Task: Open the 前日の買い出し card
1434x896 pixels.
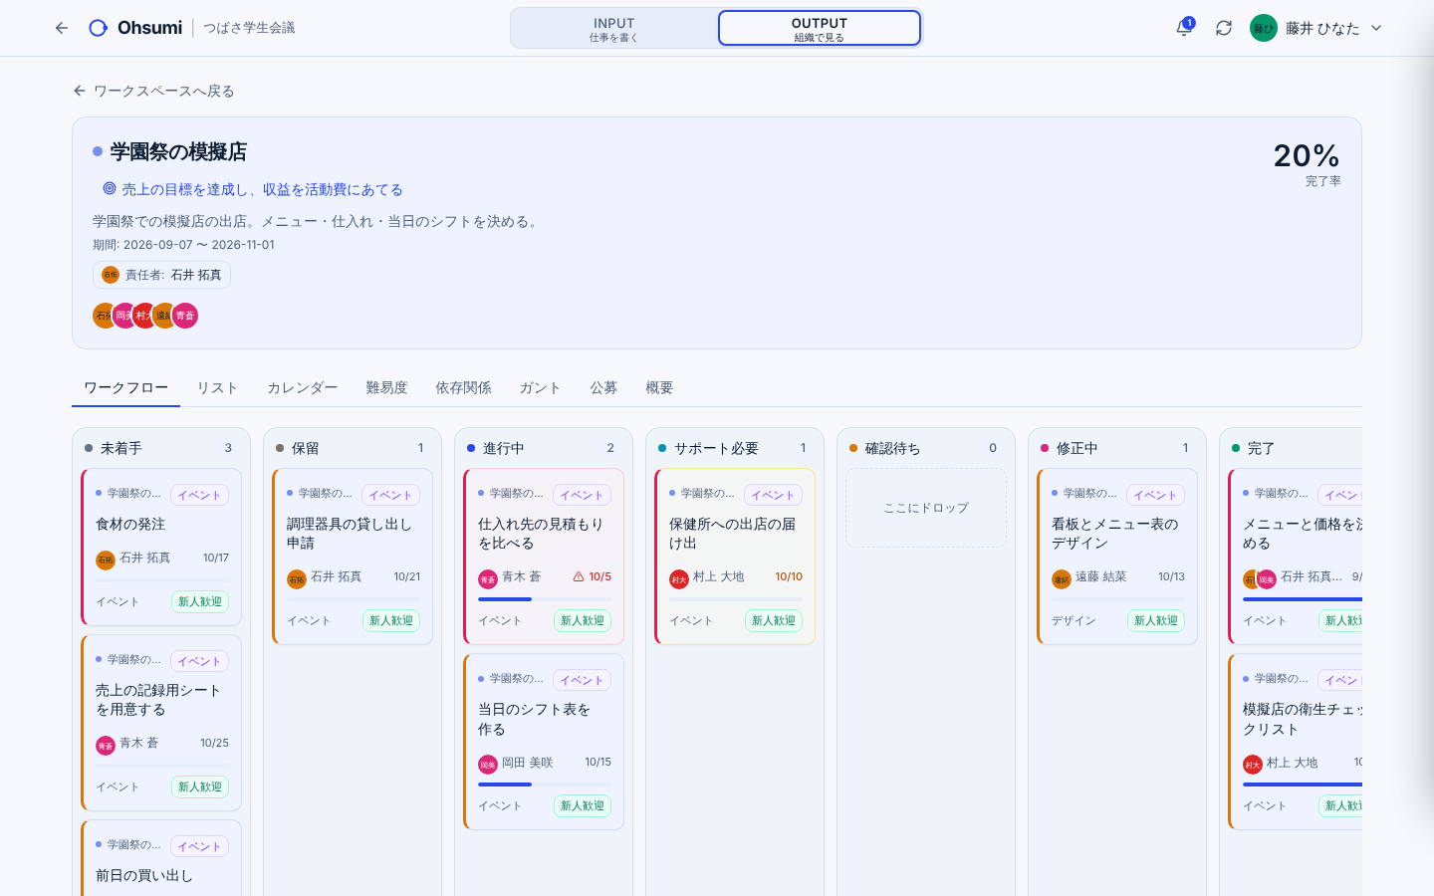Action: point(161,858)
